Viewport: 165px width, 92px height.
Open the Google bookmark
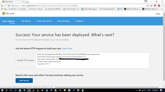click(22, 9)
